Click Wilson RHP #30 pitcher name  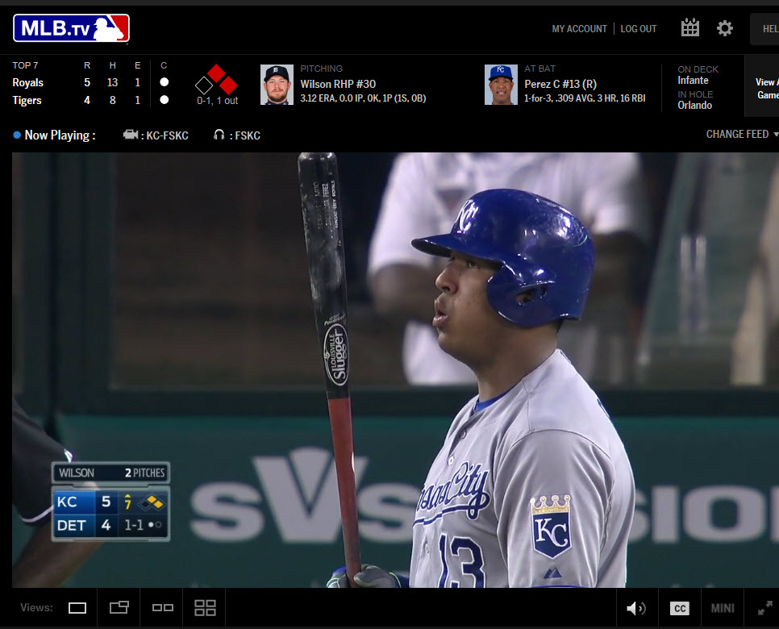pos(338,84)
